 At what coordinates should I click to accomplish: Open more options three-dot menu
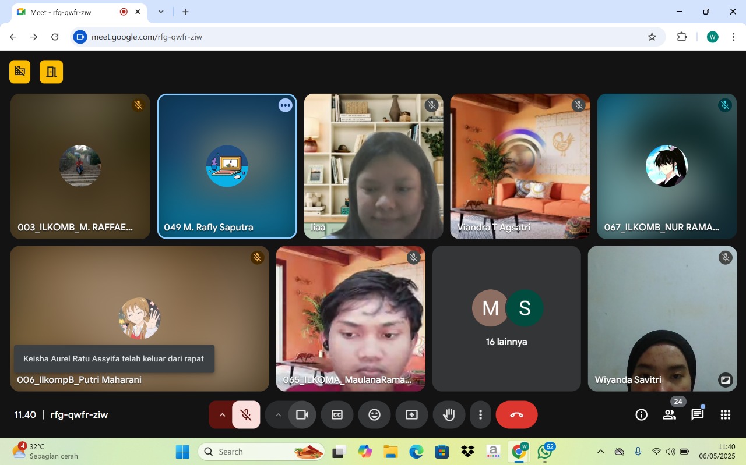point(480,415)
